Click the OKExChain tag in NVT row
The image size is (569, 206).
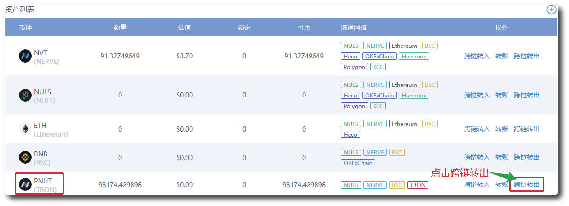click(x=379, y=57)
